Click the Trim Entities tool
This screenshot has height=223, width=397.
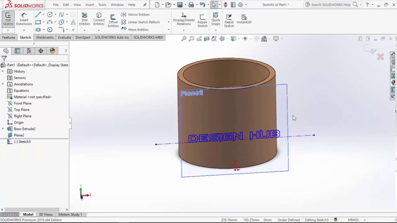[x=84, y=19]
